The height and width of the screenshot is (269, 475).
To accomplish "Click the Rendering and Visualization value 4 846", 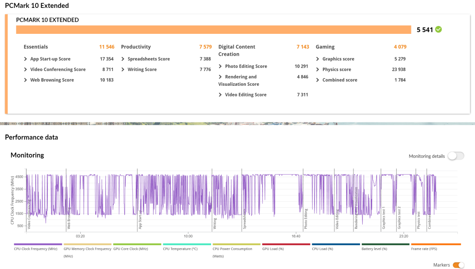I will 302,77.
